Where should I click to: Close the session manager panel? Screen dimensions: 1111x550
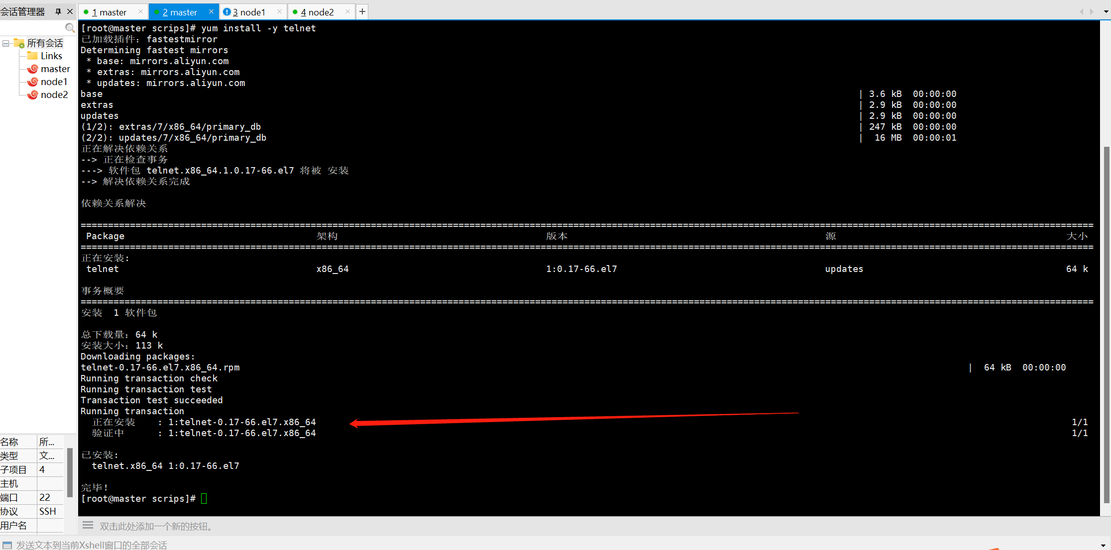(x=70, y=11)
